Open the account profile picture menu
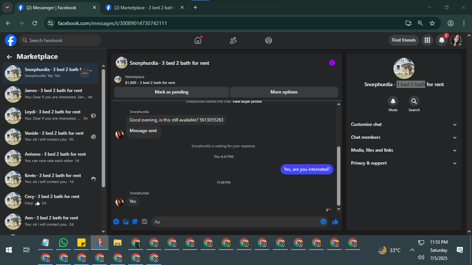The height and width of the screenshot is (265, 472). pyautogui.click(x=456, y=40)
